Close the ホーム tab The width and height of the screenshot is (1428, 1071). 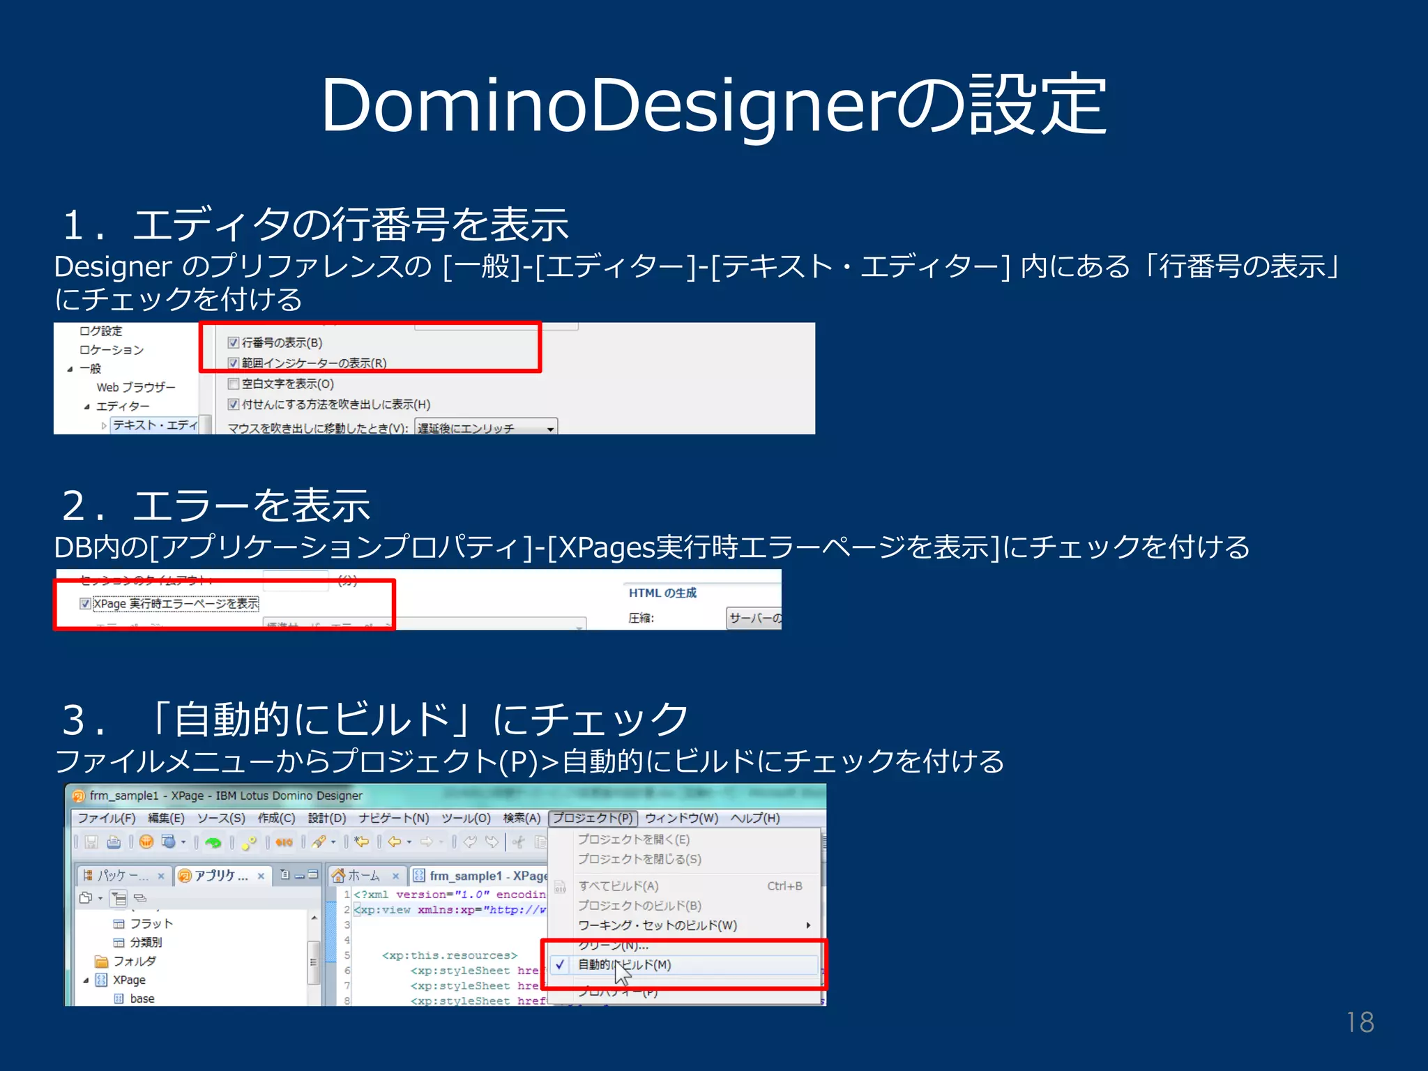click(395, 876)
